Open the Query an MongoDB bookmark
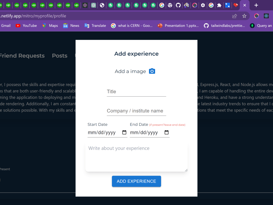This screenshot has height=205, width=273. [x=261, y=26]
